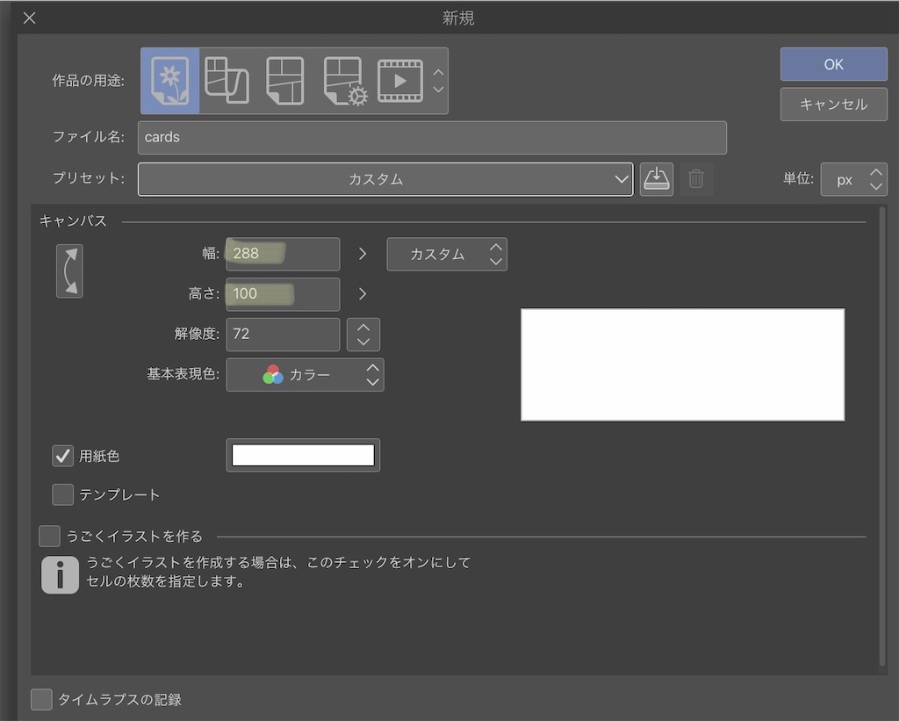Check the テンプレート template option

tap(62, 494)
